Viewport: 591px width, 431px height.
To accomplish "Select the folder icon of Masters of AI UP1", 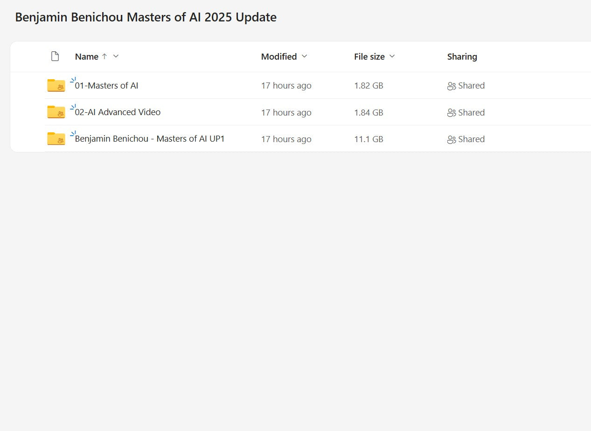I will point(56,138).
